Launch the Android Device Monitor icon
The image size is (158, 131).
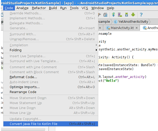(133, 15)
